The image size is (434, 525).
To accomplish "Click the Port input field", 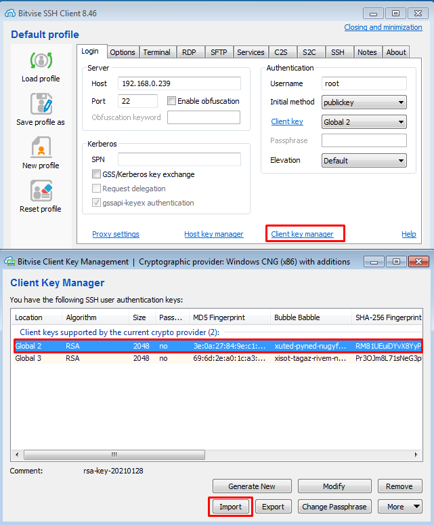I will pyautogui.click(x=137, y=101).
